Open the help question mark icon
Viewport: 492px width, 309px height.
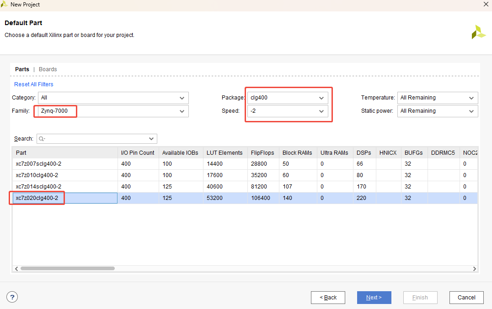[x=12, y=297]
